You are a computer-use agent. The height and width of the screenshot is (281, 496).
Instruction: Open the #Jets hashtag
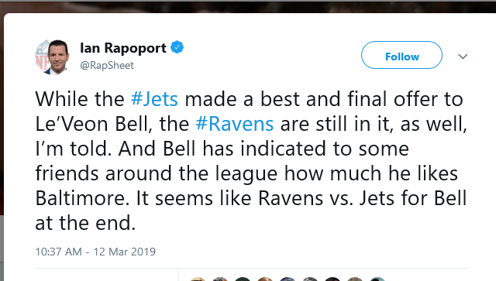coord(154,99)
